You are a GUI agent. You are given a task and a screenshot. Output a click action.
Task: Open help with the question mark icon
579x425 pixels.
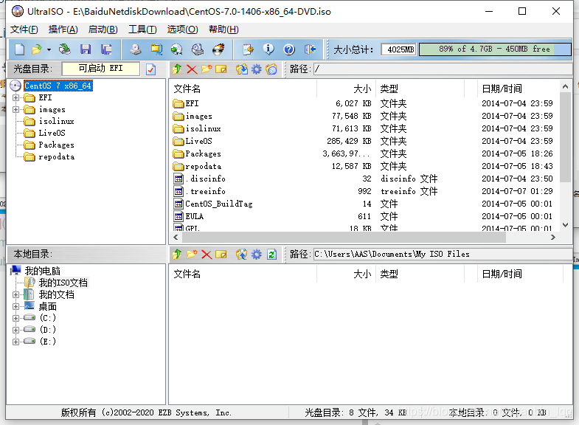289,49
